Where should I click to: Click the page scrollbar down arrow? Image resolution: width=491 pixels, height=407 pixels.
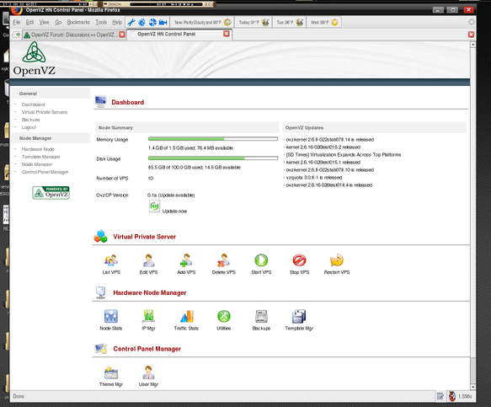click(472, 388)
